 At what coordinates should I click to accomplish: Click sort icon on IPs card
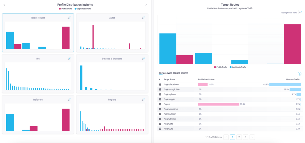pos(69,59)
